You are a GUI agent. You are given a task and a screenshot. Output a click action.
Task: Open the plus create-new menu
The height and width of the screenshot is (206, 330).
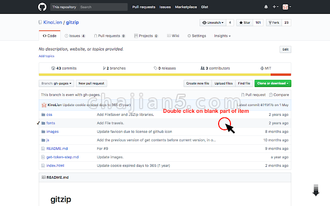[275, 7]
